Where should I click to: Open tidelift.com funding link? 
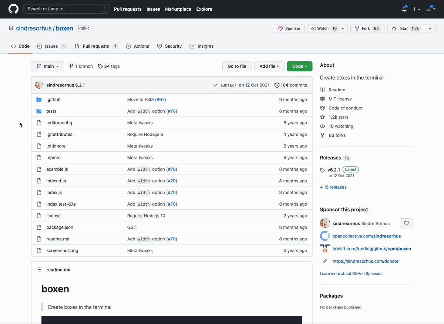pos(371,249)
